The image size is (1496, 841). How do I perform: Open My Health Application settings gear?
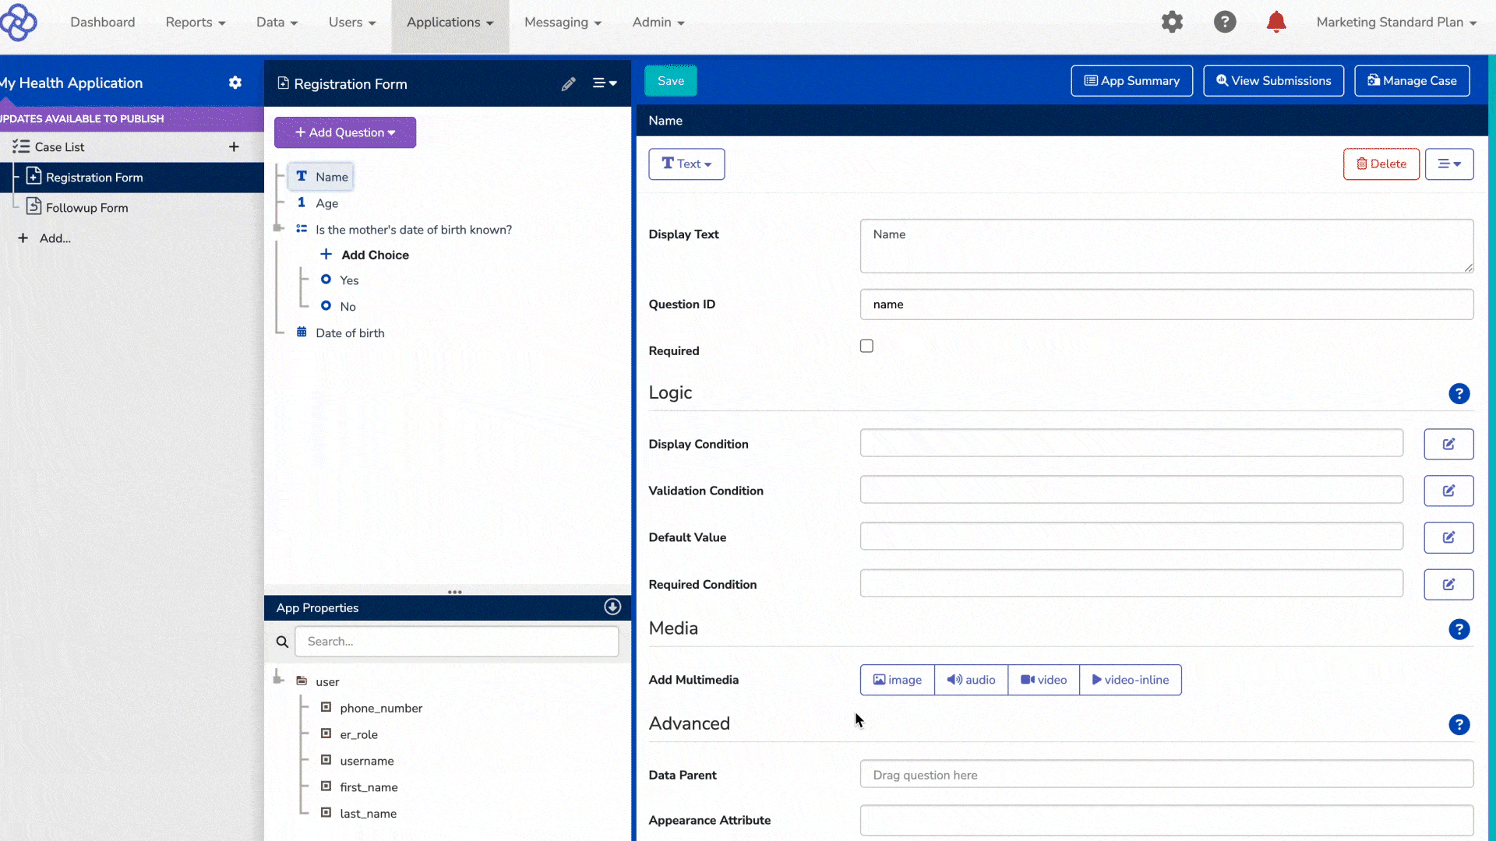[235, 83]
